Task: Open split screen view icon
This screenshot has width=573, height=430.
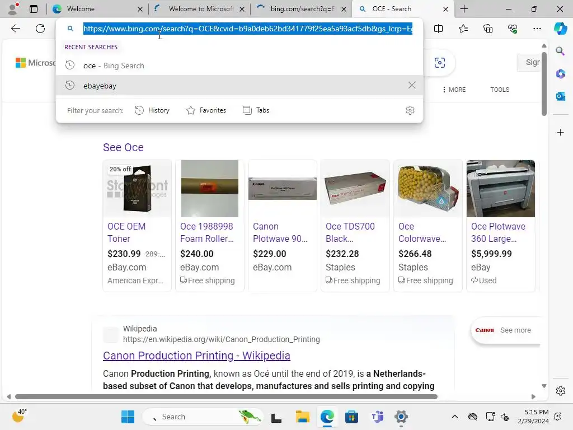Action: pyautogui.click(x=438, y=29)
